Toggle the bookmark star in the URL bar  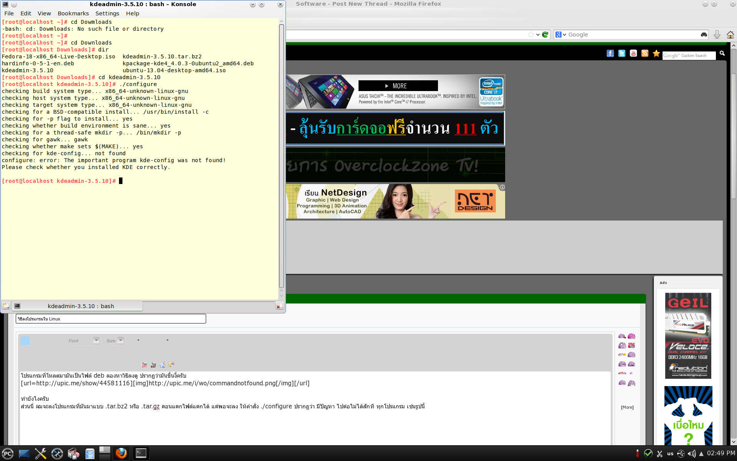click(x=530, y=35)
